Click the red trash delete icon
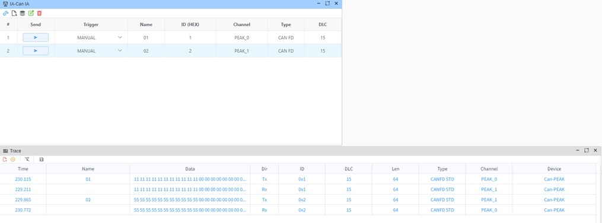 click(39, 13)
